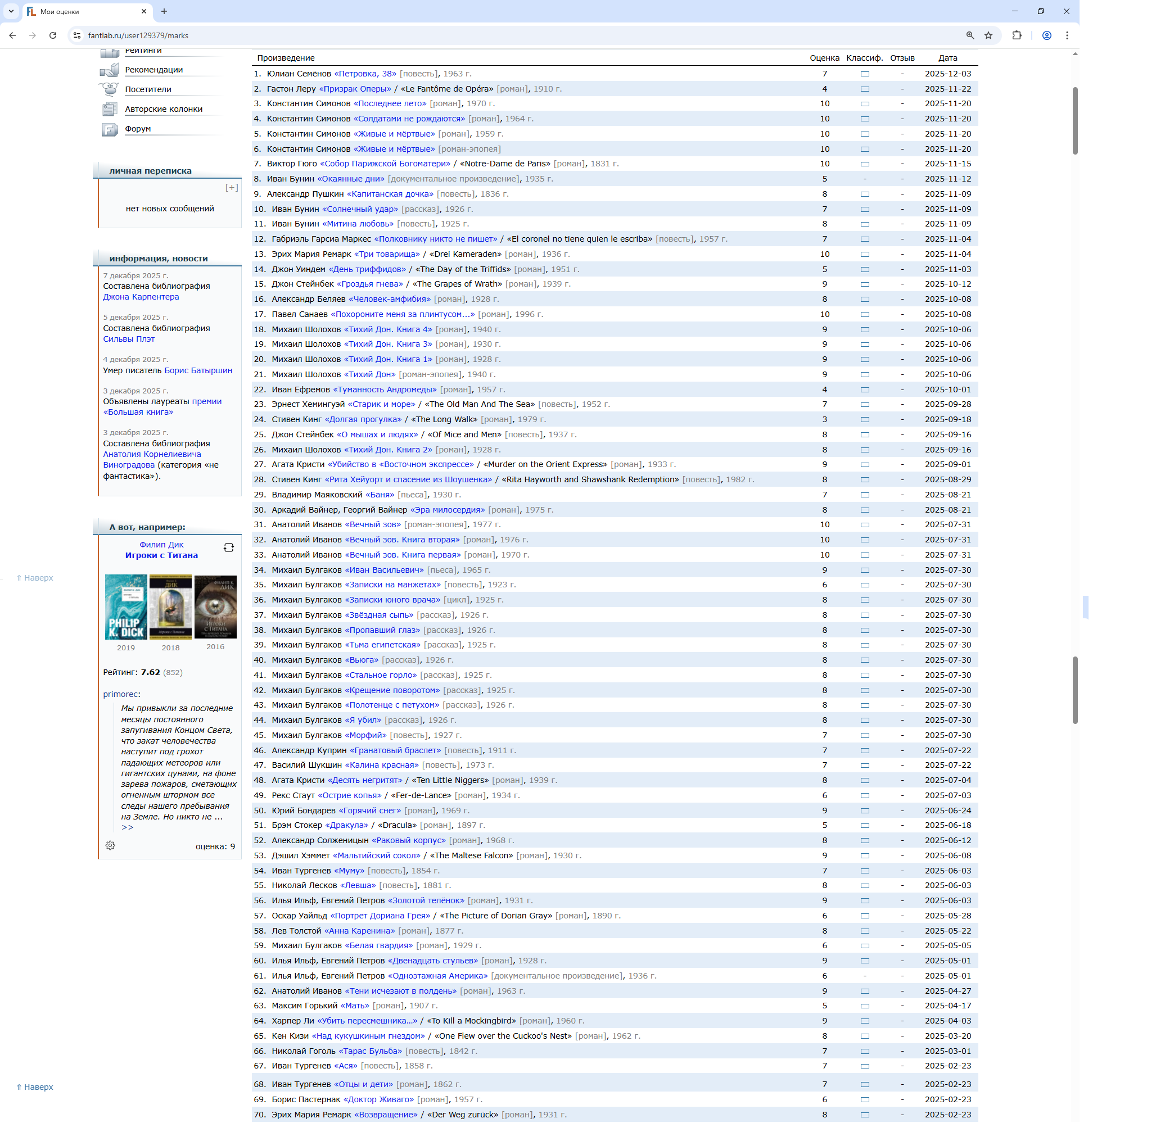
Task: Click the classification icon for «Три товарища»
Action: pyautogui.click(x=865, y=255)
